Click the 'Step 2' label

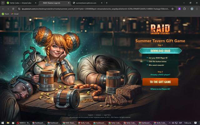click(x=160, y=72)
